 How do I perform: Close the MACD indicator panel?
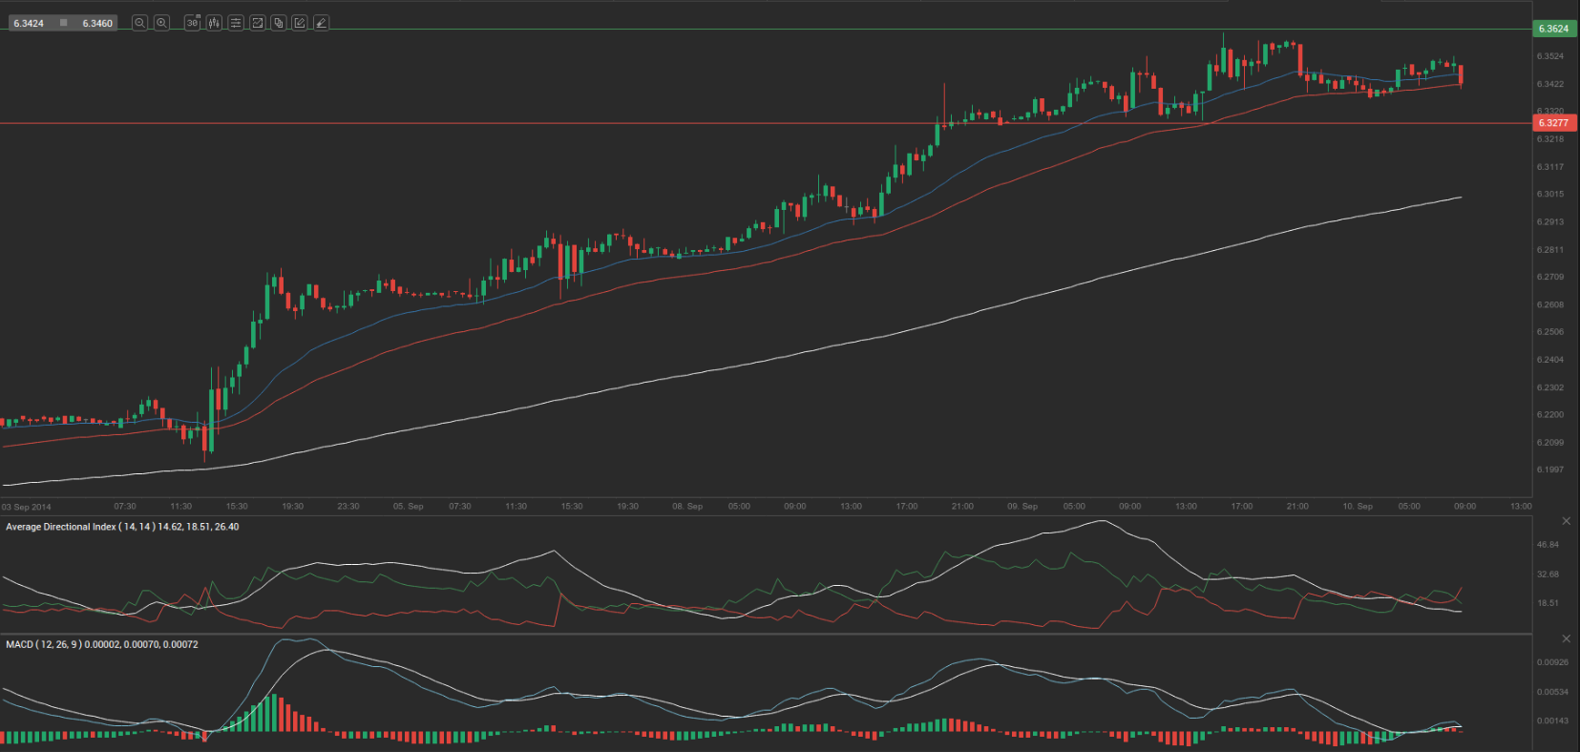1566,638
